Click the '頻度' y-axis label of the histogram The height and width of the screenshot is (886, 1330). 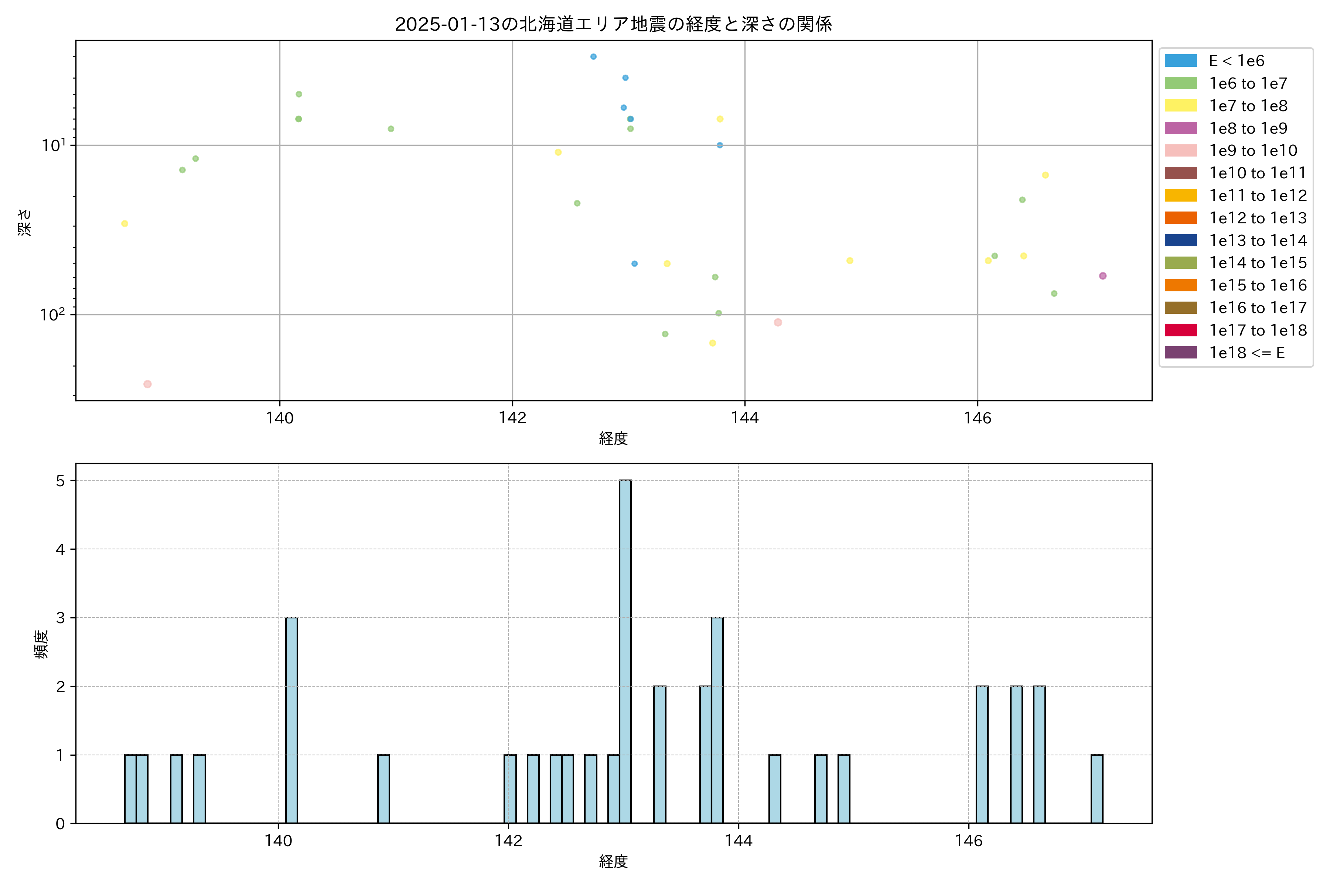[x=41, y=644]
